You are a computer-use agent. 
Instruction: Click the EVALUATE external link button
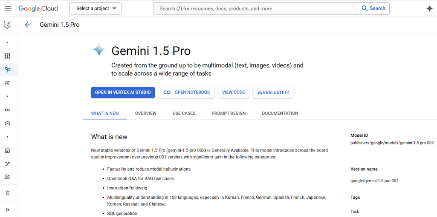tap(273, 93)
